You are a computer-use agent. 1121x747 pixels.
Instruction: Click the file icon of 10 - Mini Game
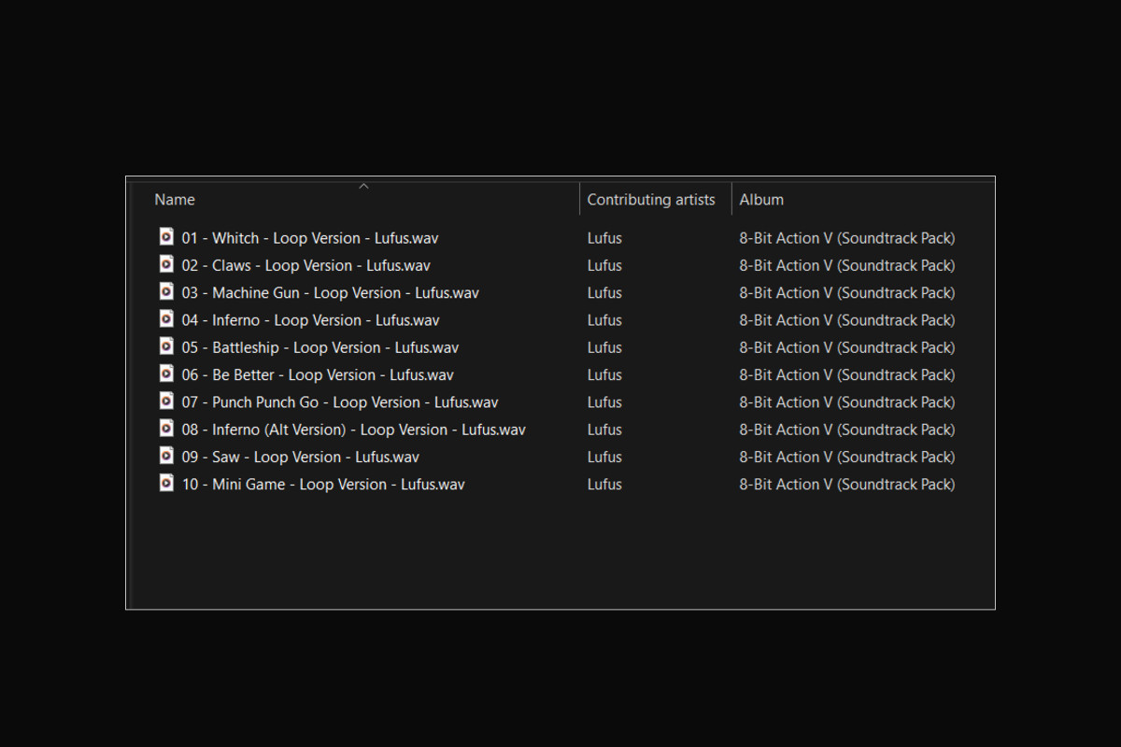click(166, 483)
